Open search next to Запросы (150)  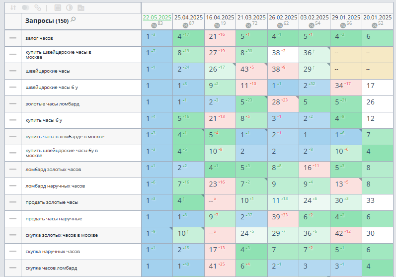[x=73, y=19]
